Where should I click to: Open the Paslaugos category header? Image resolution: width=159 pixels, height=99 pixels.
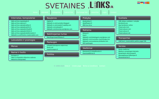pyautogui.click(x=62, y=42)
